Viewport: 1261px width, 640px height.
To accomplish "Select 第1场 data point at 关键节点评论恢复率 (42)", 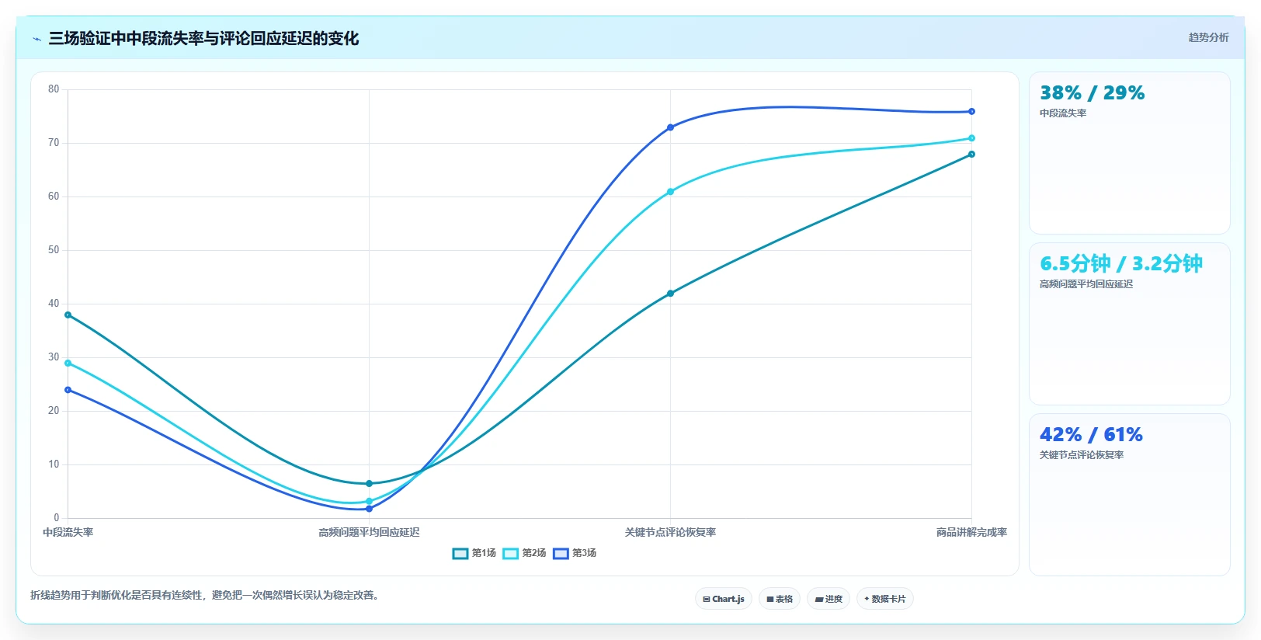I will coord(670,294).
